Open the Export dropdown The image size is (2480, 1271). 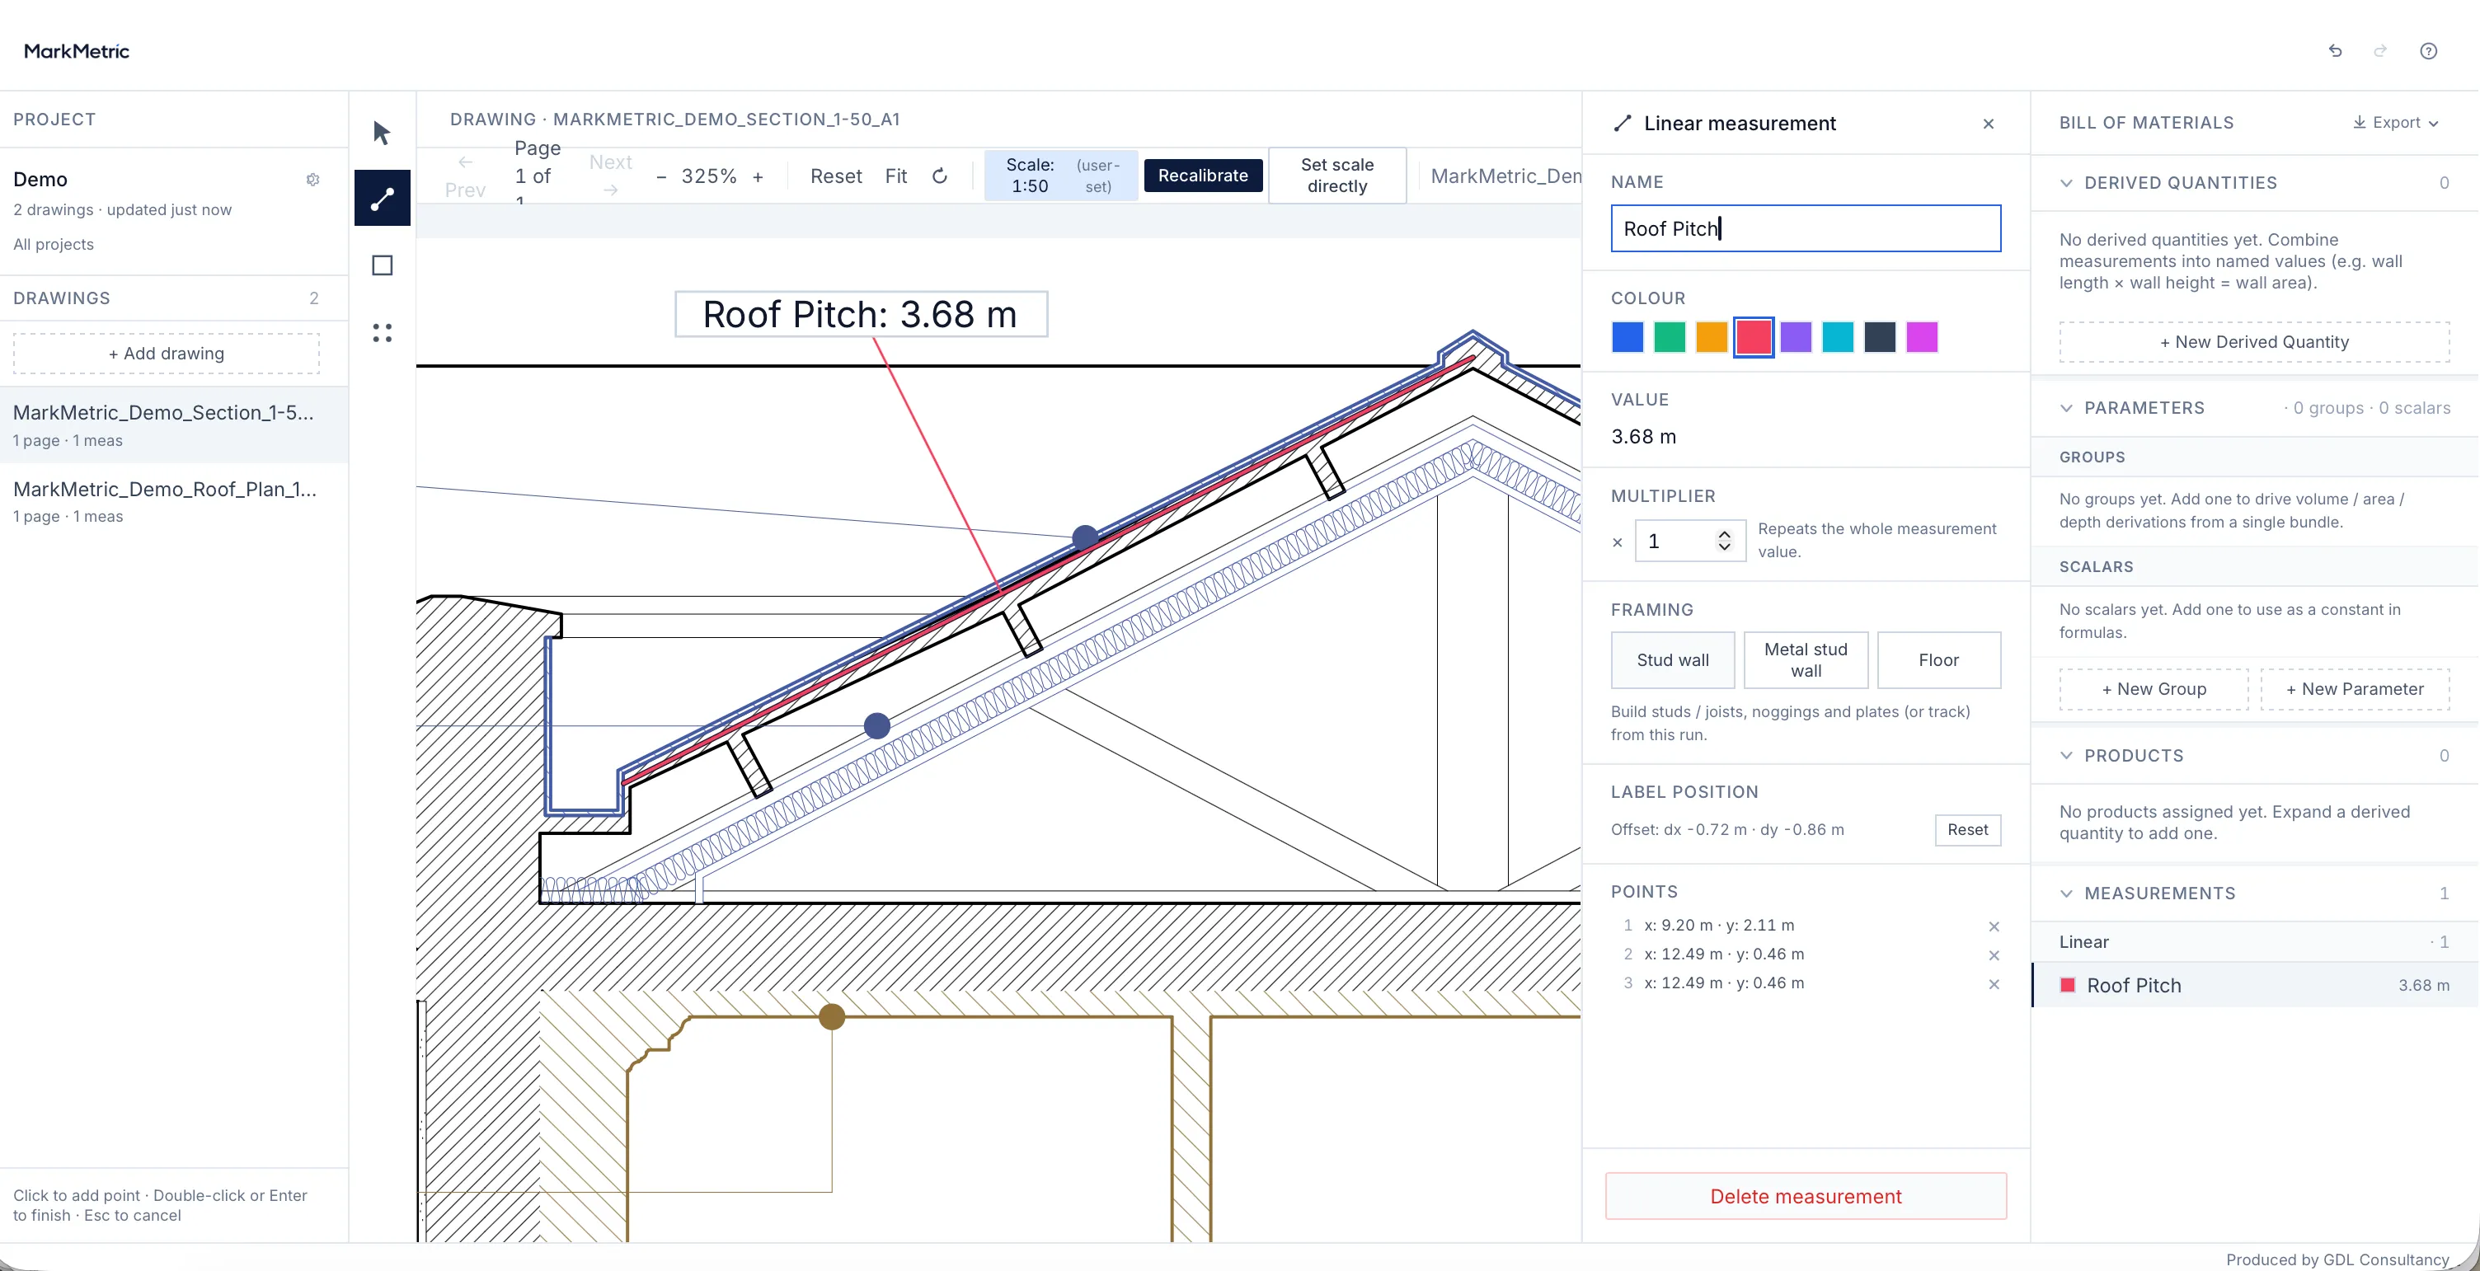coord(2395,123)
